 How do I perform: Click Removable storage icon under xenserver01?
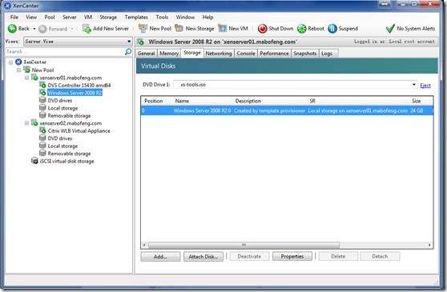(42, 115)
